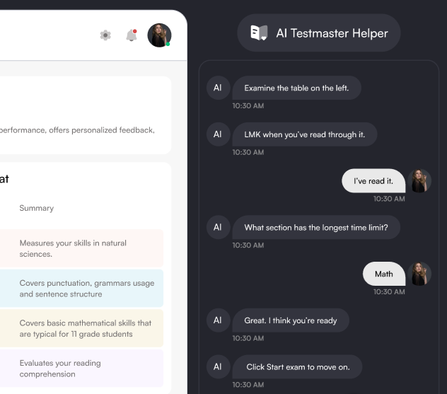Click AI avatar beside "Great. I think you're ready"

click(x=217, y=320)
